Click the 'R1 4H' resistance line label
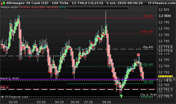The image size is (176, 104). click(148, 16)
